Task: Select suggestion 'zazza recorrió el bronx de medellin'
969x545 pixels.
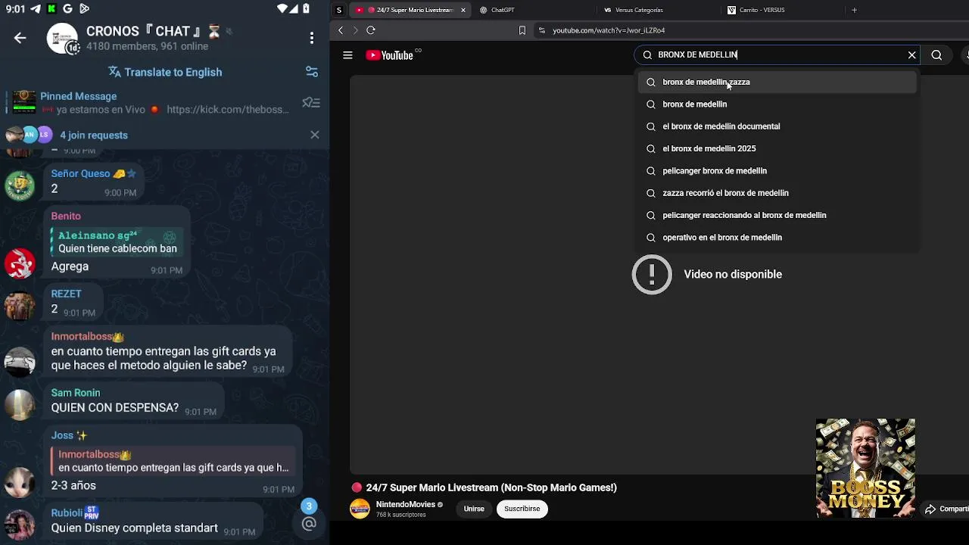Action: click(777, 193)
